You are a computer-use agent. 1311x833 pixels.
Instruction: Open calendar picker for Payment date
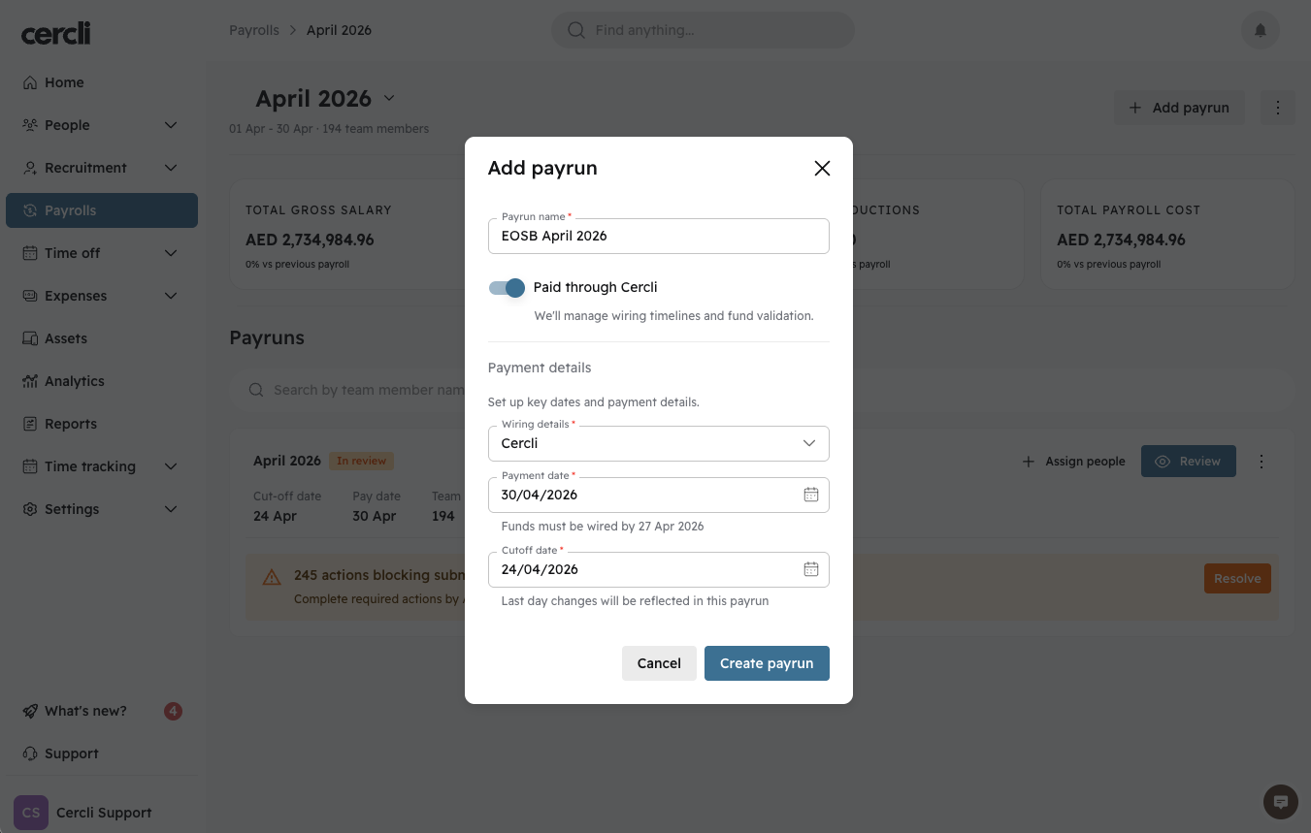point(811,495)
